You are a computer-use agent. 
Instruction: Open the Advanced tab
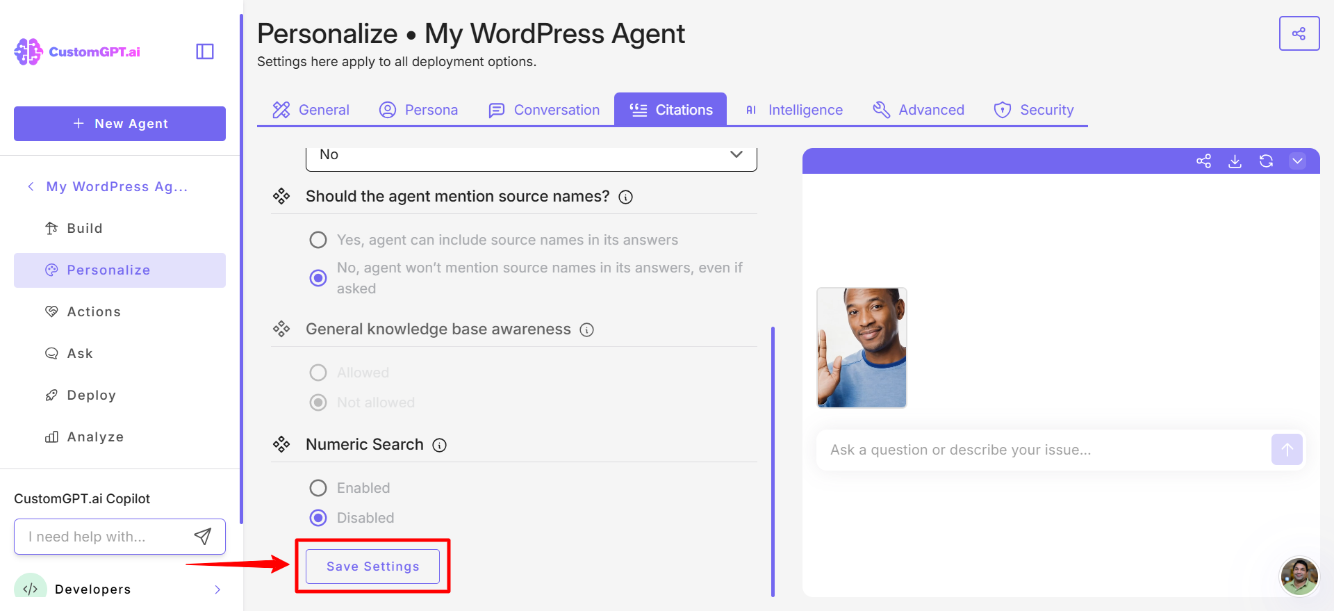(x=919, y=110)
